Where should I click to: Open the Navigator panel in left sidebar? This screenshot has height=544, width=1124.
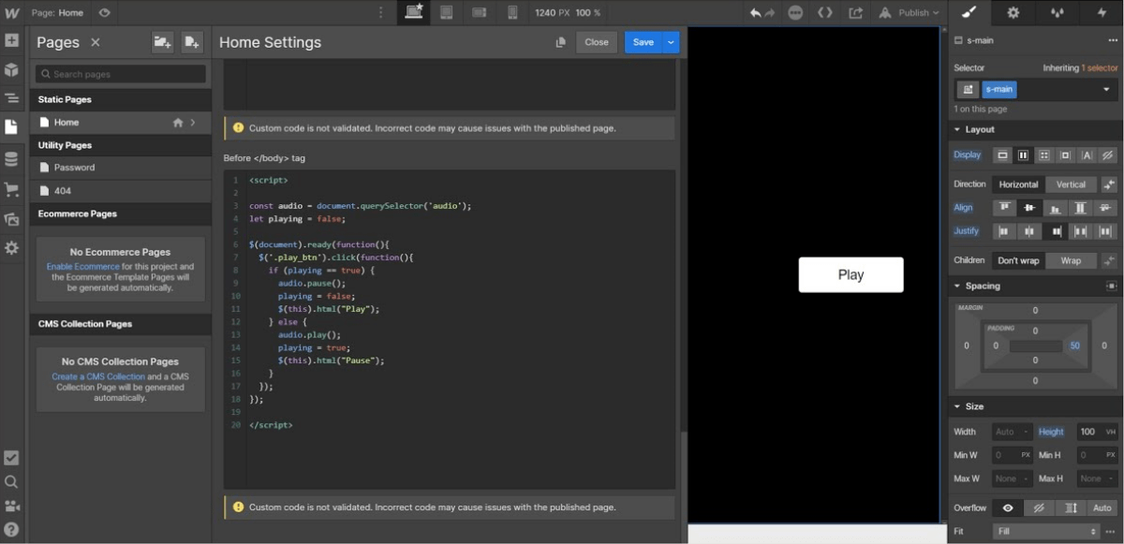coord(13,97)
